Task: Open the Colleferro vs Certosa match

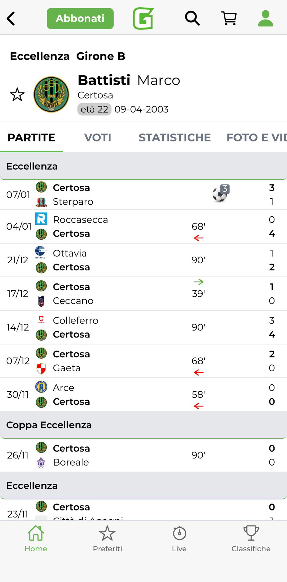Action: tap(121, 327)
